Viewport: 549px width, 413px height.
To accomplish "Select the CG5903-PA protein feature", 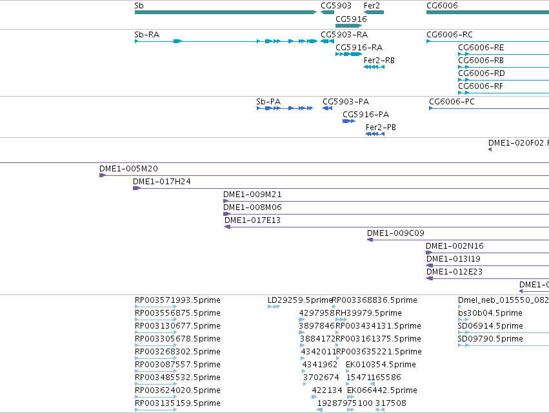I will tap(327, 108).
